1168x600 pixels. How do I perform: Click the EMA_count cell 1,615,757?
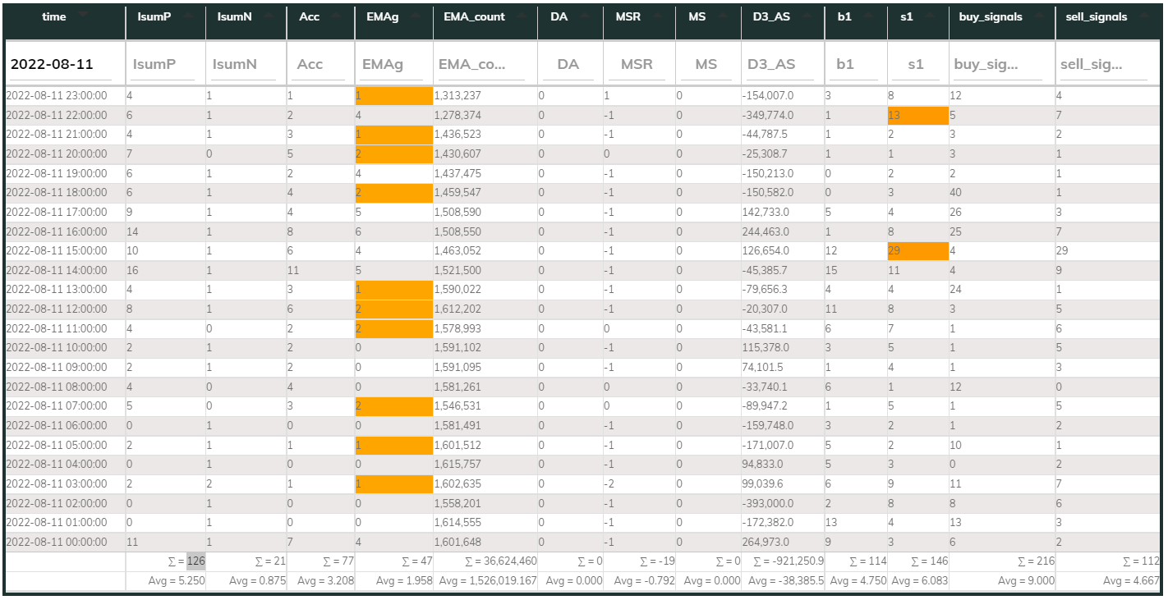(x=485, y=464)
